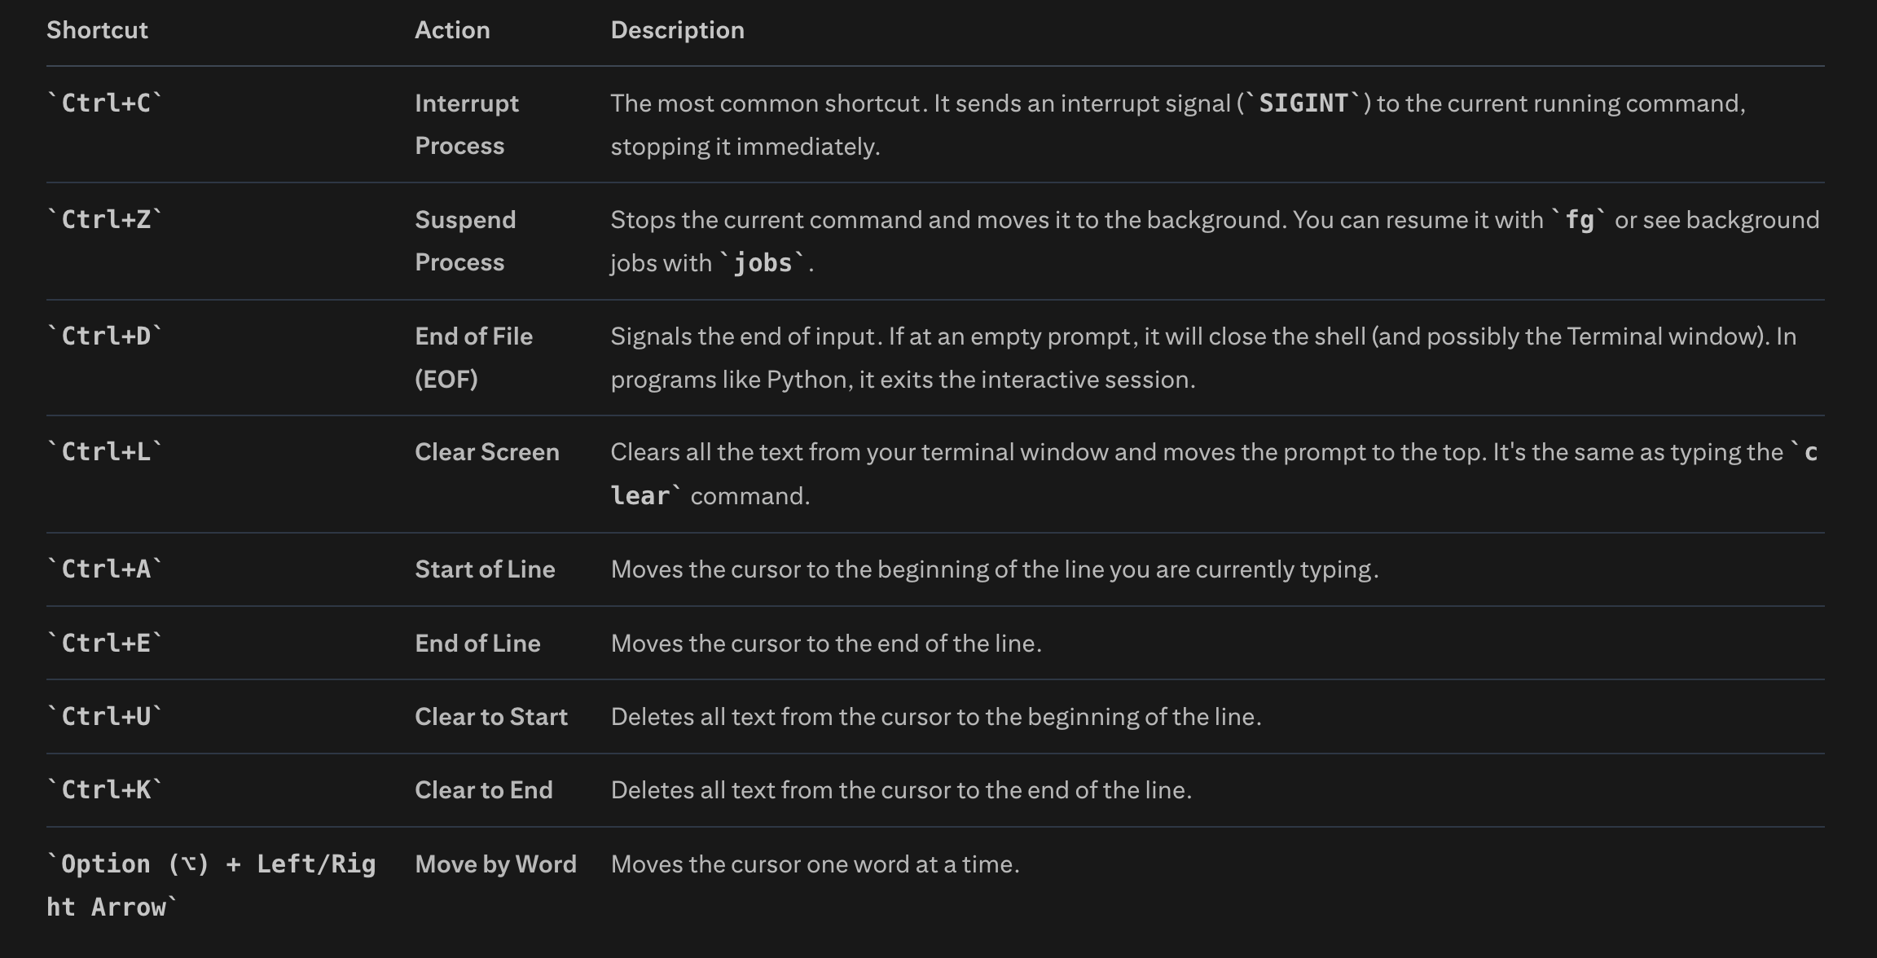Image resolution: width=1877 pixels, height=958 pixels.
Task: Click the Shortcut column header
Action: pyautogui.click(x=97, y=30)
